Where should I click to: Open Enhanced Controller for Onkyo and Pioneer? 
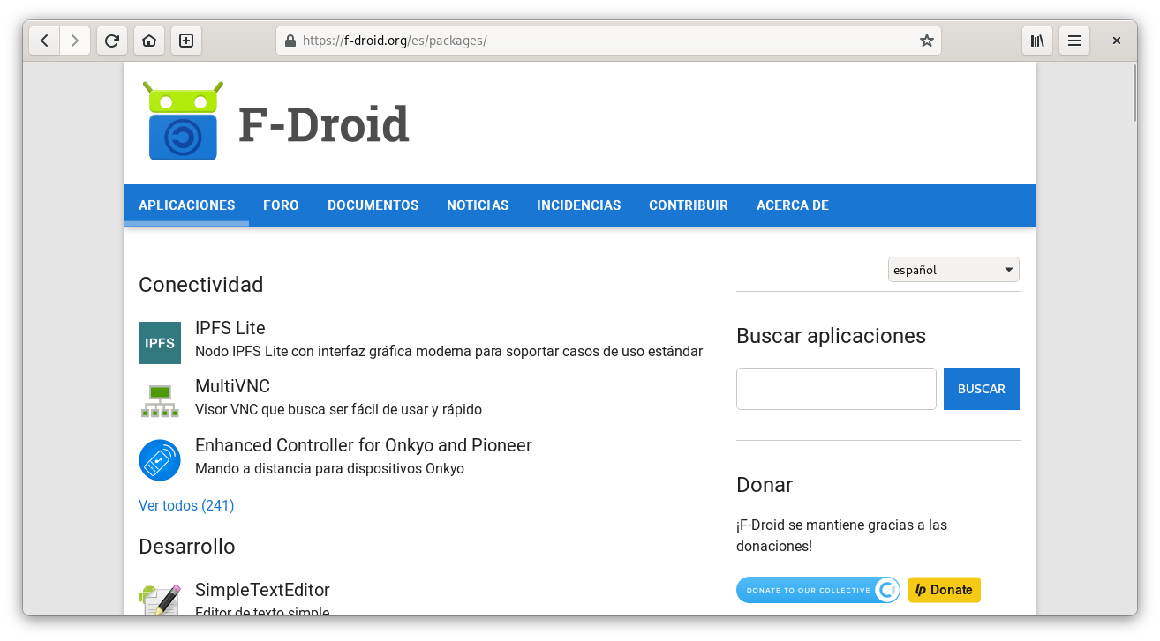[364, 445]
